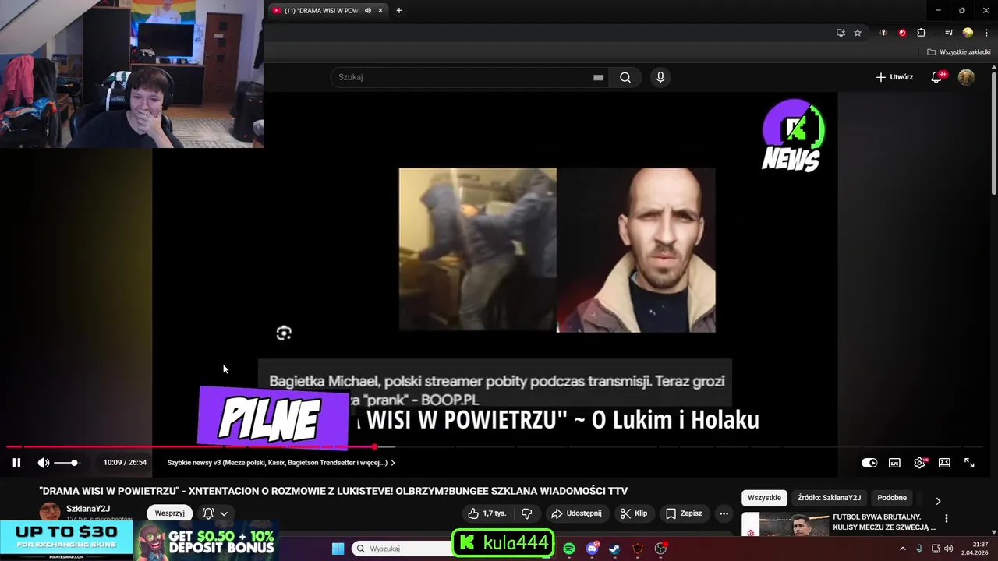Open the FACEIT shield icon on the taskbar
This screenshot has width=998, height=561.
tap(638, 549)
